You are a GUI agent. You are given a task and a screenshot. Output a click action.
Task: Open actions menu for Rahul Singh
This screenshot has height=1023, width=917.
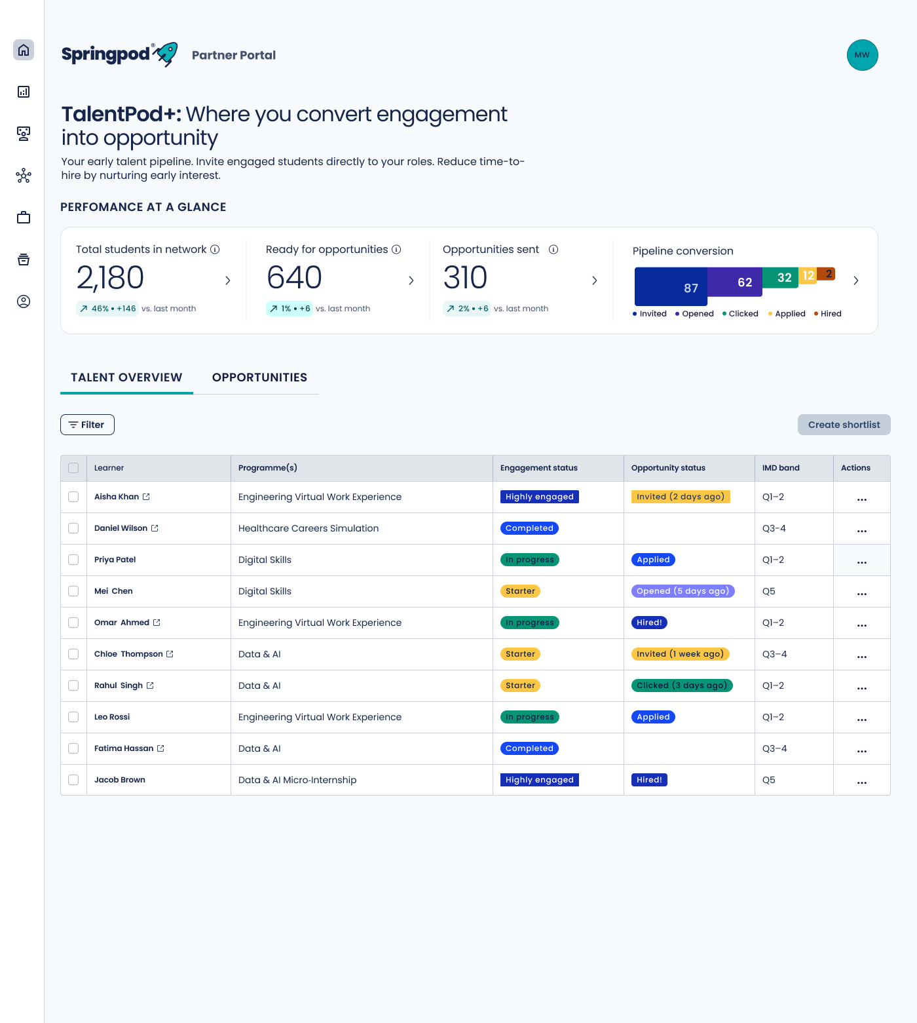pos(862,688)
